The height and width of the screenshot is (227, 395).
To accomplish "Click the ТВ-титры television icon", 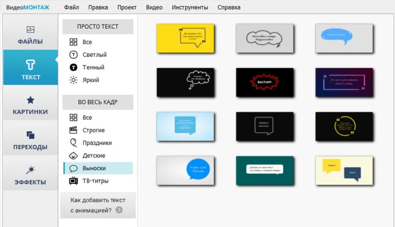I will (x=73, y=181).
